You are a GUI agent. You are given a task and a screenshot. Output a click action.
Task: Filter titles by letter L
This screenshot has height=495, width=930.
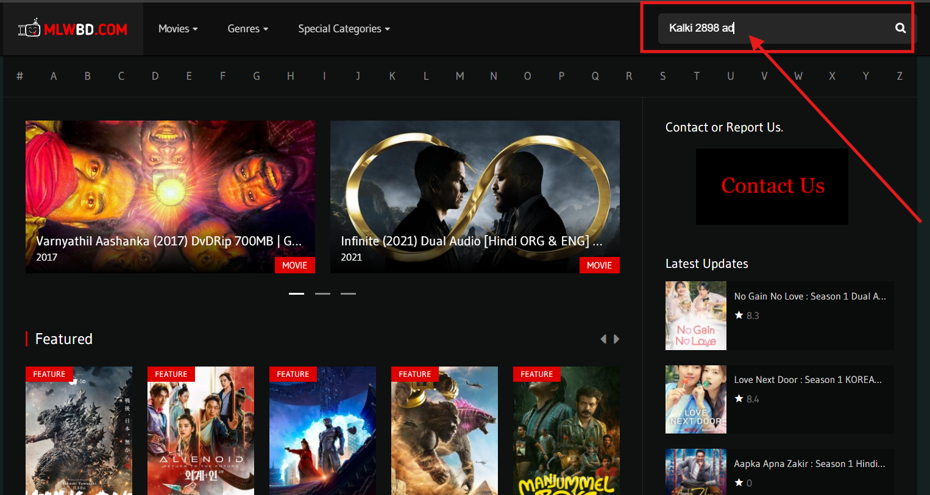click(426, 76)
